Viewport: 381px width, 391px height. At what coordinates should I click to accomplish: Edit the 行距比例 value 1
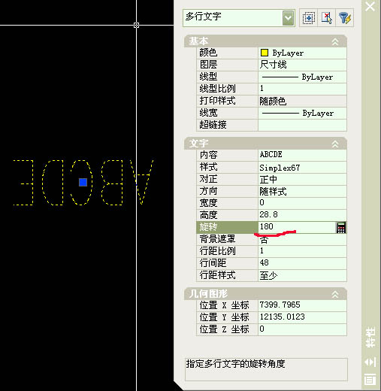click(302, 251)
